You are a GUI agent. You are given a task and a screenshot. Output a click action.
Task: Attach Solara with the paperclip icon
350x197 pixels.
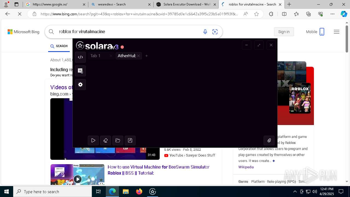coord(269,140)
